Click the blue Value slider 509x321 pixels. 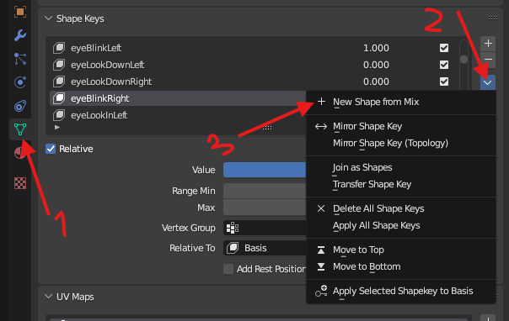pos(265,170)
